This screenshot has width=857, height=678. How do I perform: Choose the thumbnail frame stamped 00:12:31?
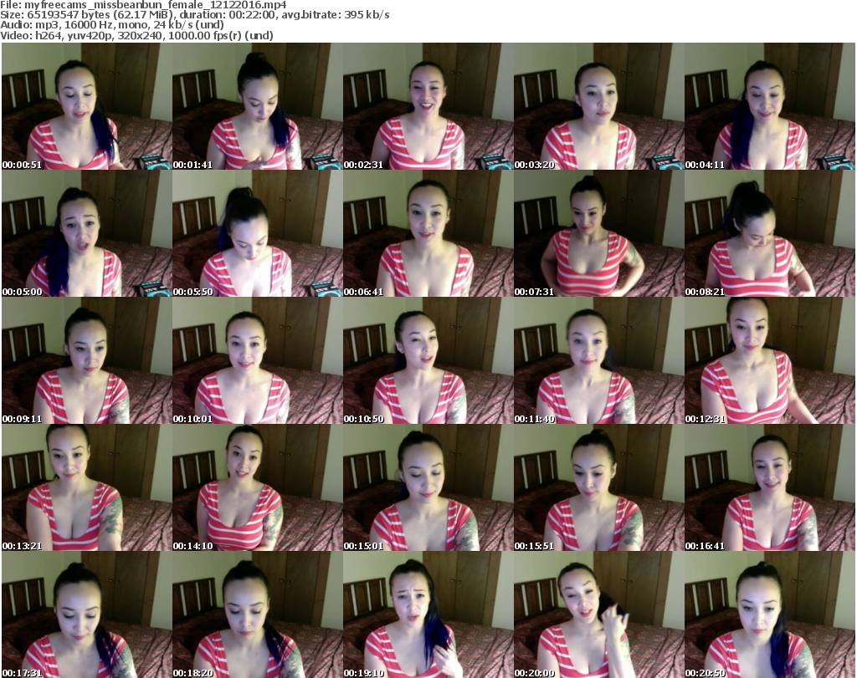pos(770,361)
